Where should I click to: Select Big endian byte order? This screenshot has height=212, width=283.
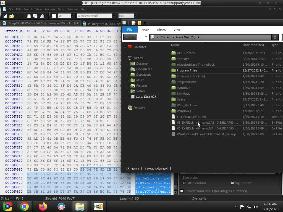tap(241, 183)
